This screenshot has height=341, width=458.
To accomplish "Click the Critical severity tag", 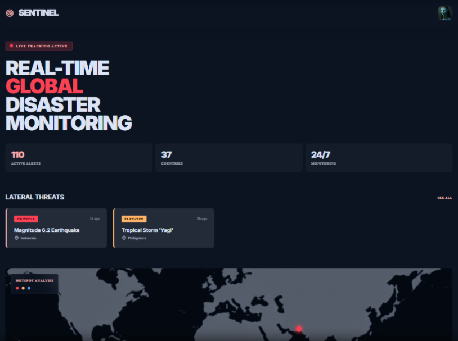I will [26, 219].
